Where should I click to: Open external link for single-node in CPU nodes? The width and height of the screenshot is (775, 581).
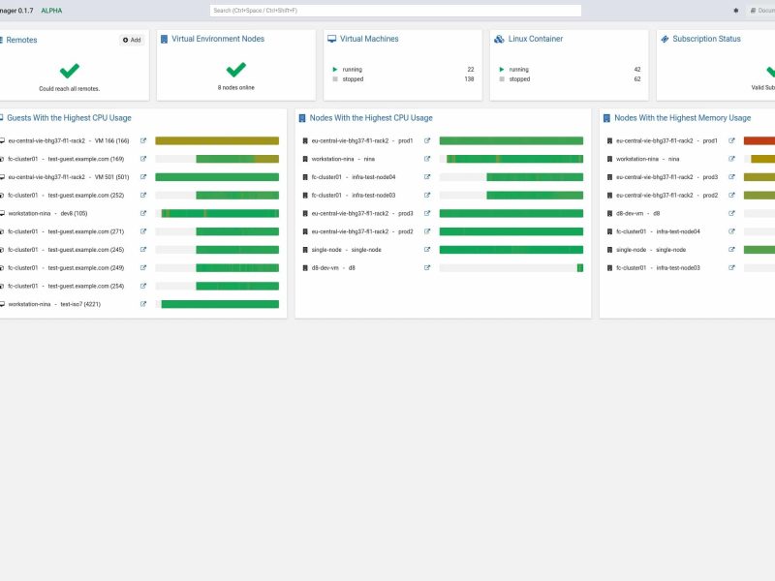point(427,250)
